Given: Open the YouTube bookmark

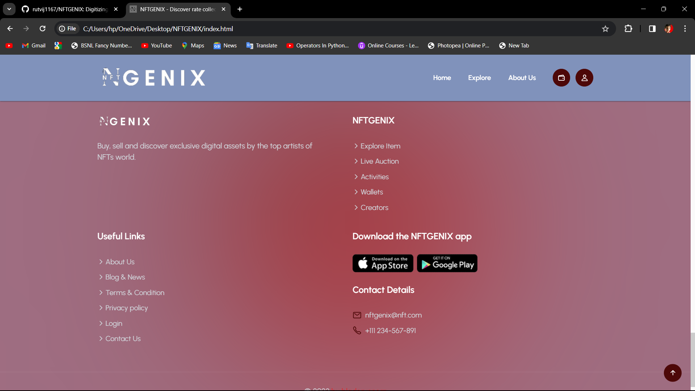Looking at the screenshot, I should pyautogui.click(x=157, y=46).
